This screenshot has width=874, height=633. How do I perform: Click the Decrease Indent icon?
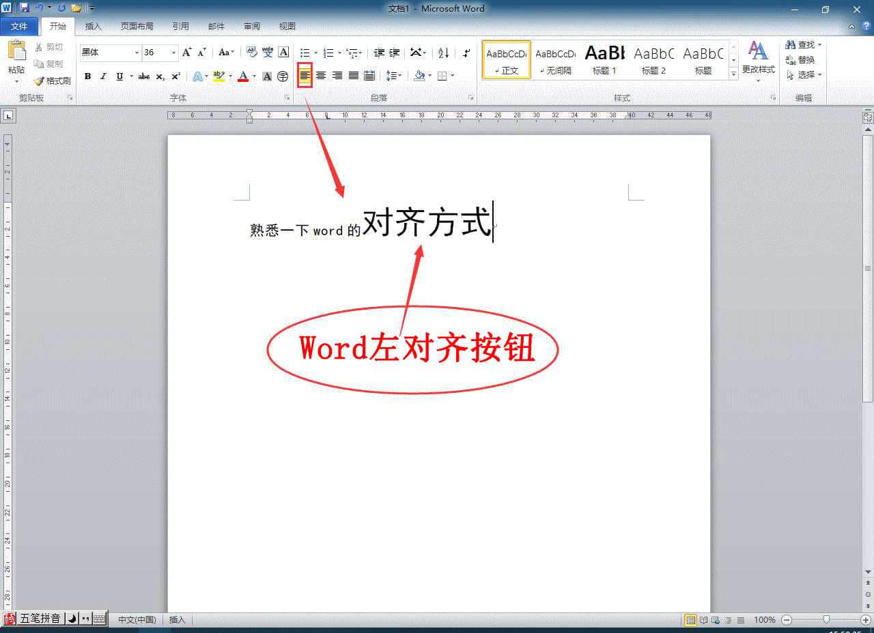pyautogui.click(x=378, y=53)
